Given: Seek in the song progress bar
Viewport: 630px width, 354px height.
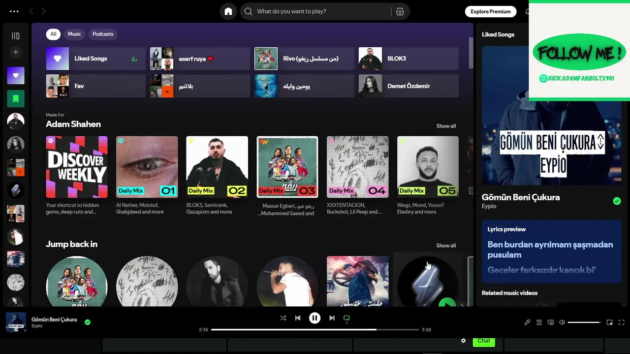Looking at the screenshot, I should [x=315, y=329].
